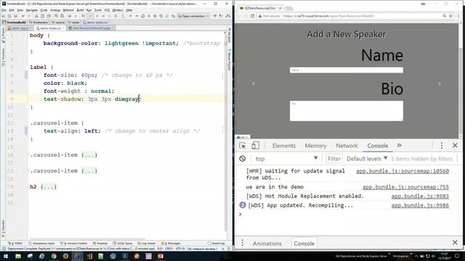Open the top context dropdown in console
The height and width of the screenshot is (261, 465).
tap(286, 159)
